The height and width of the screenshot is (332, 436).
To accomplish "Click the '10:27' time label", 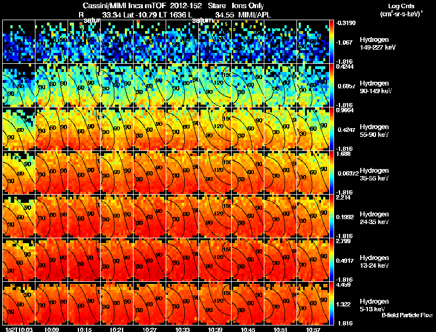I will point(149,329).
